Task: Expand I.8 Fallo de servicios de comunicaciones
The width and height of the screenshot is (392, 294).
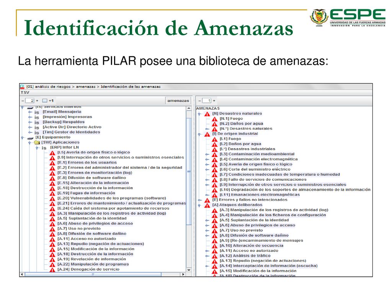Action: tap(207, 180)
